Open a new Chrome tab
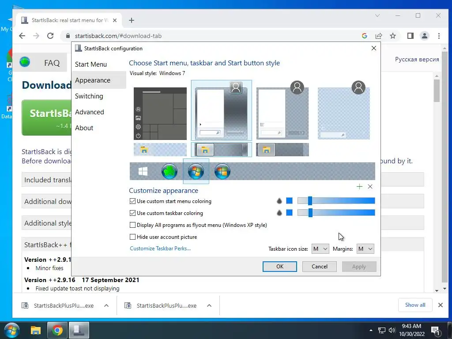This screenshot has height=339, width=452. [132, 20]
